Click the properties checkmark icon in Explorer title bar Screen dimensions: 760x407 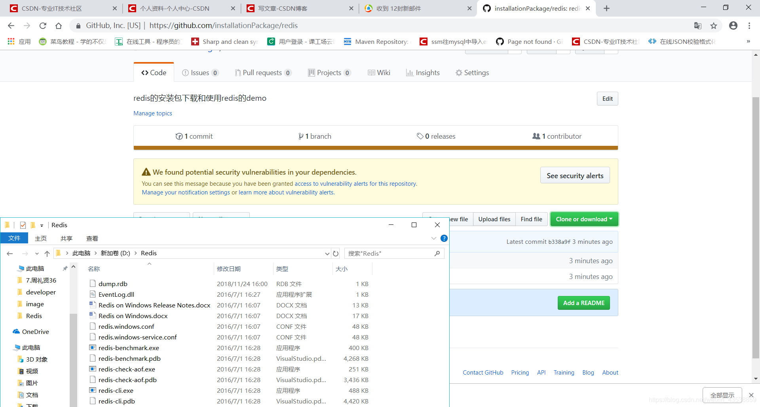pos(23,225)
